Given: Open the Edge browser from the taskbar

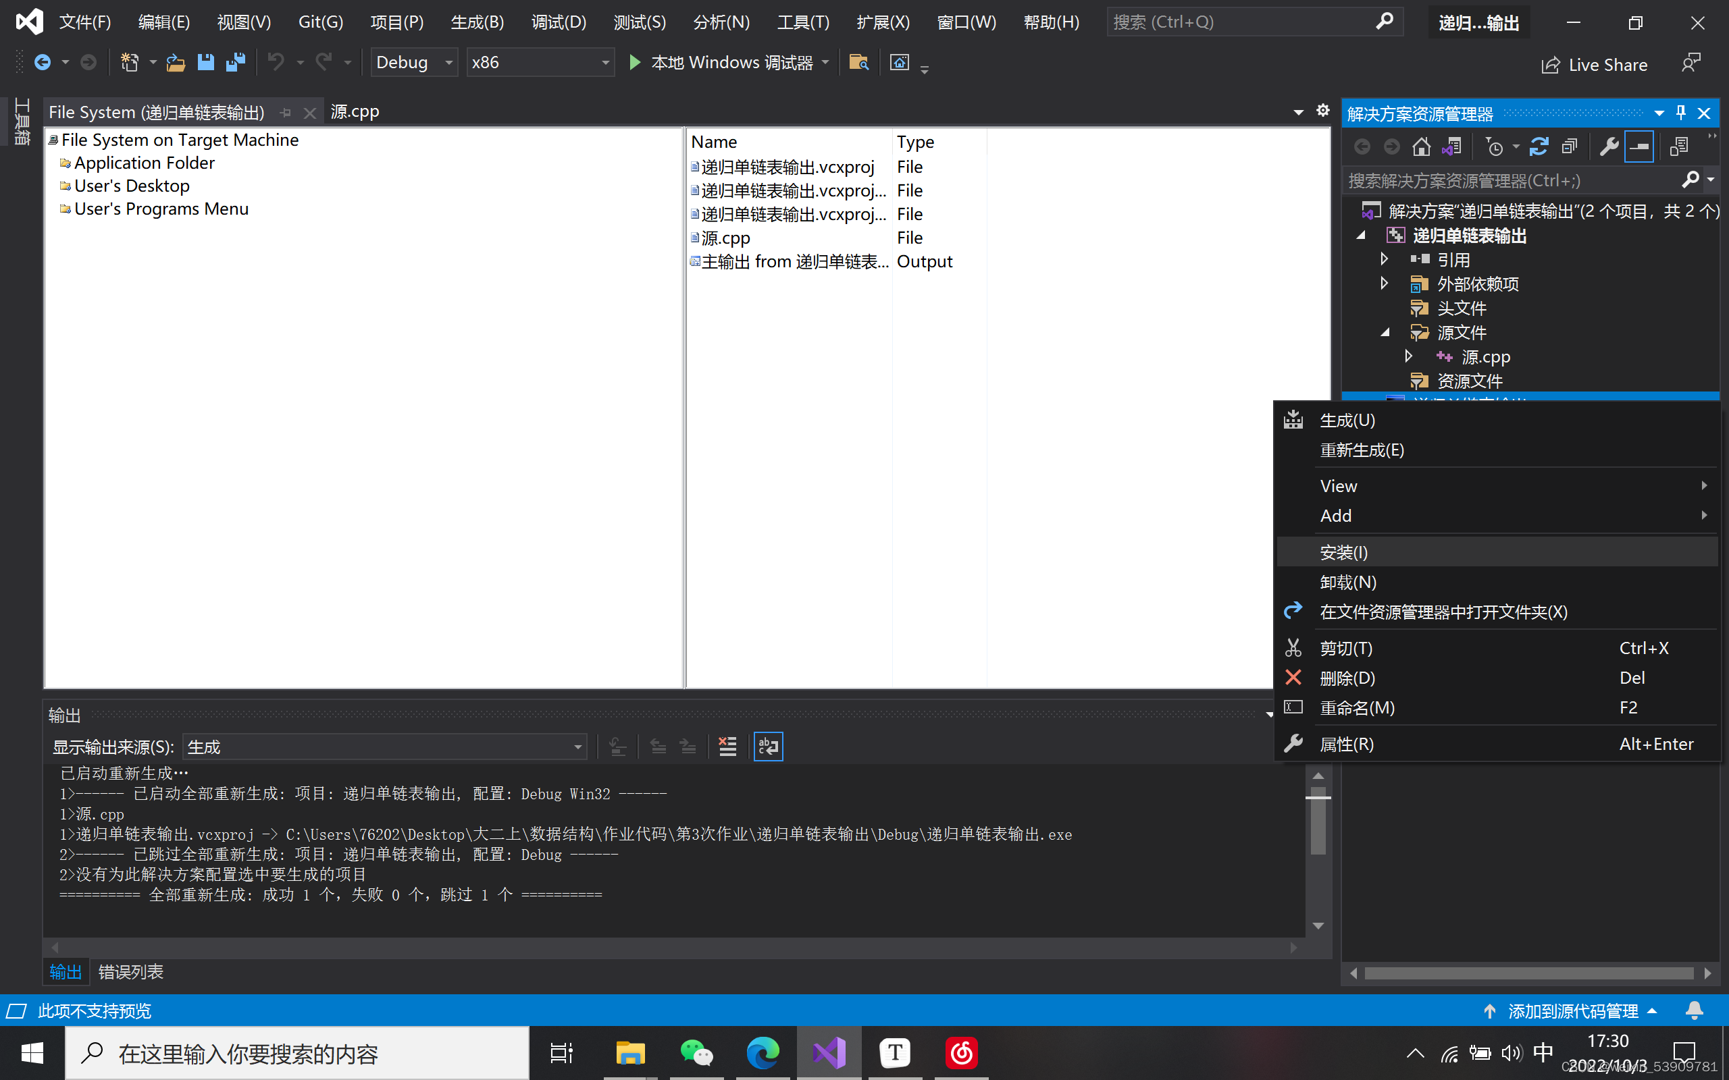Looking at the screenshot, I should (763, 1053).
